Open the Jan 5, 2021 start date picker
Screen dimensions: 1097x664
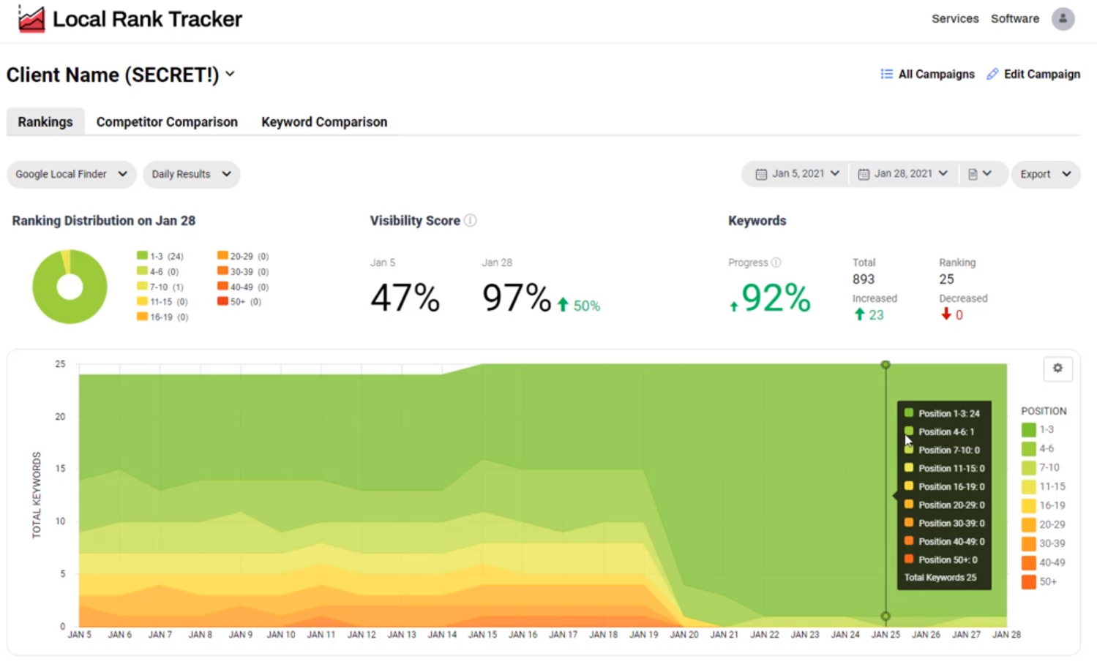797,174
